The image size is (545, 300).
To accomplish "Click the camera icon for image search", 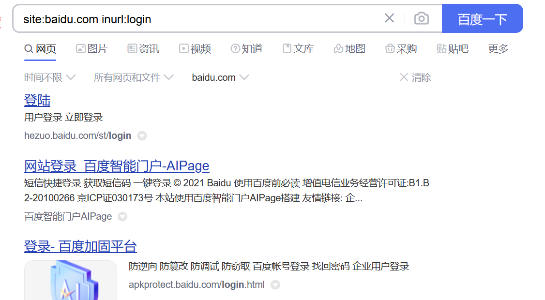I will coord(421,18).
